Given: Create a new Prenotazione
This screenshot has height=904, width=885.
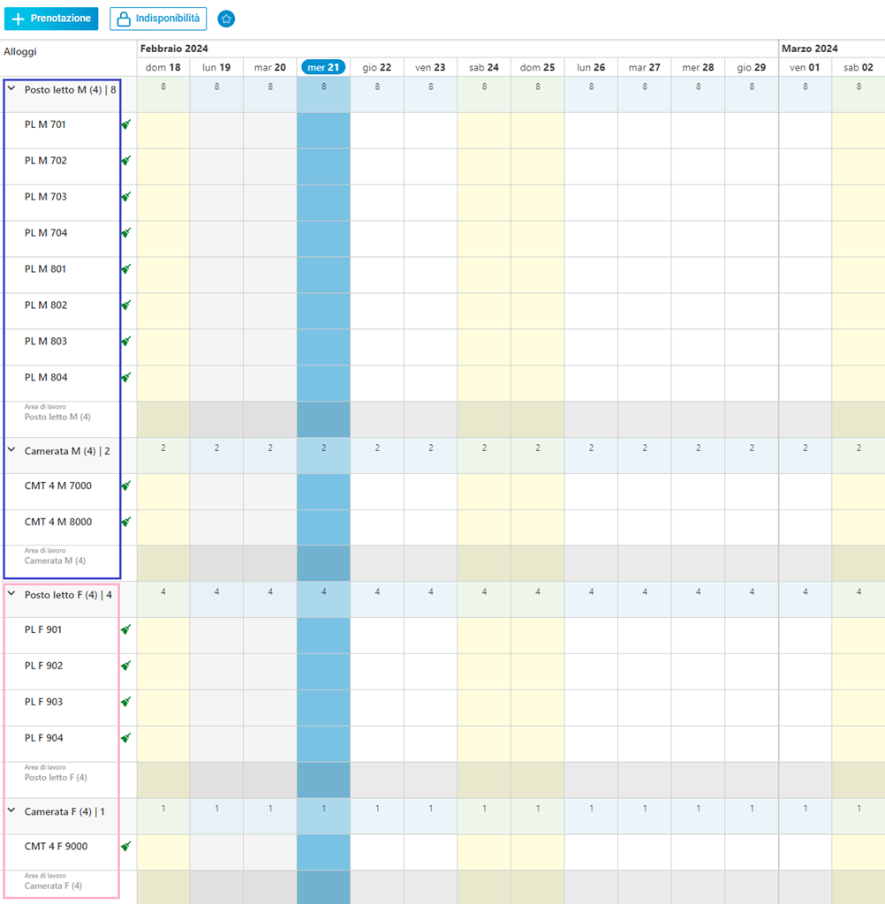Looking at the screenshot, I should [x=51, y=19].
